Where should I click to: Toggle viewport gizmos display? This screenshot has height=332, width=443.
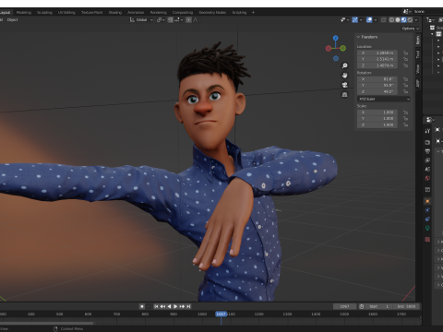click(x=355, y=20)
